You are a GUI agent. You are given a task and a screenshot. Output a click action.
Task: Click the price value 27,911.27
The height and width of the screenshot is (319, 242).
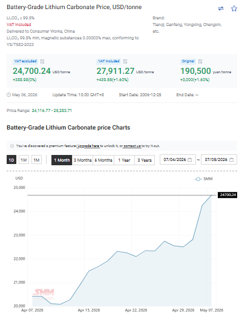[116, 71]
